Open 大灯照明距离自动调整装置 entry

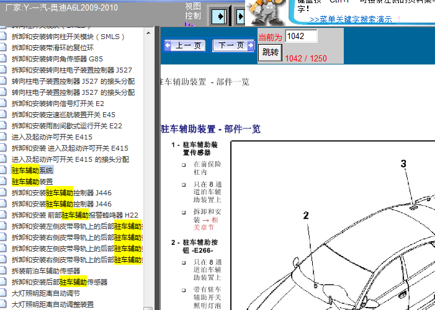(x=53, y=304)
